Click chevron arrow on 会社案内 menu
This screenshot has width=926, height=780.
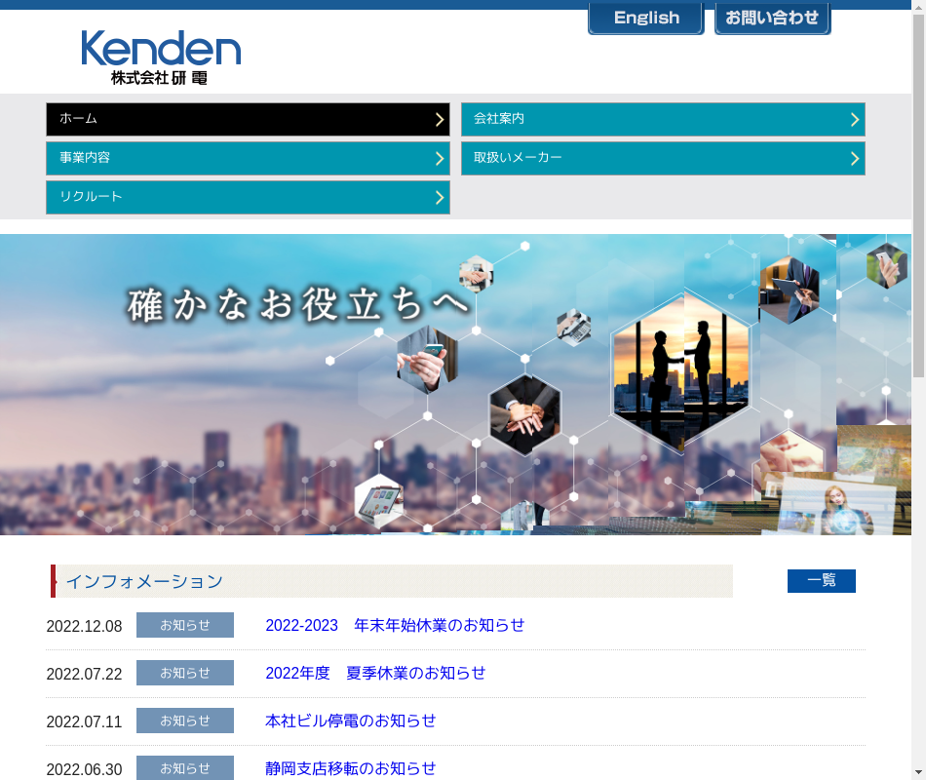(x=854, y=119)
